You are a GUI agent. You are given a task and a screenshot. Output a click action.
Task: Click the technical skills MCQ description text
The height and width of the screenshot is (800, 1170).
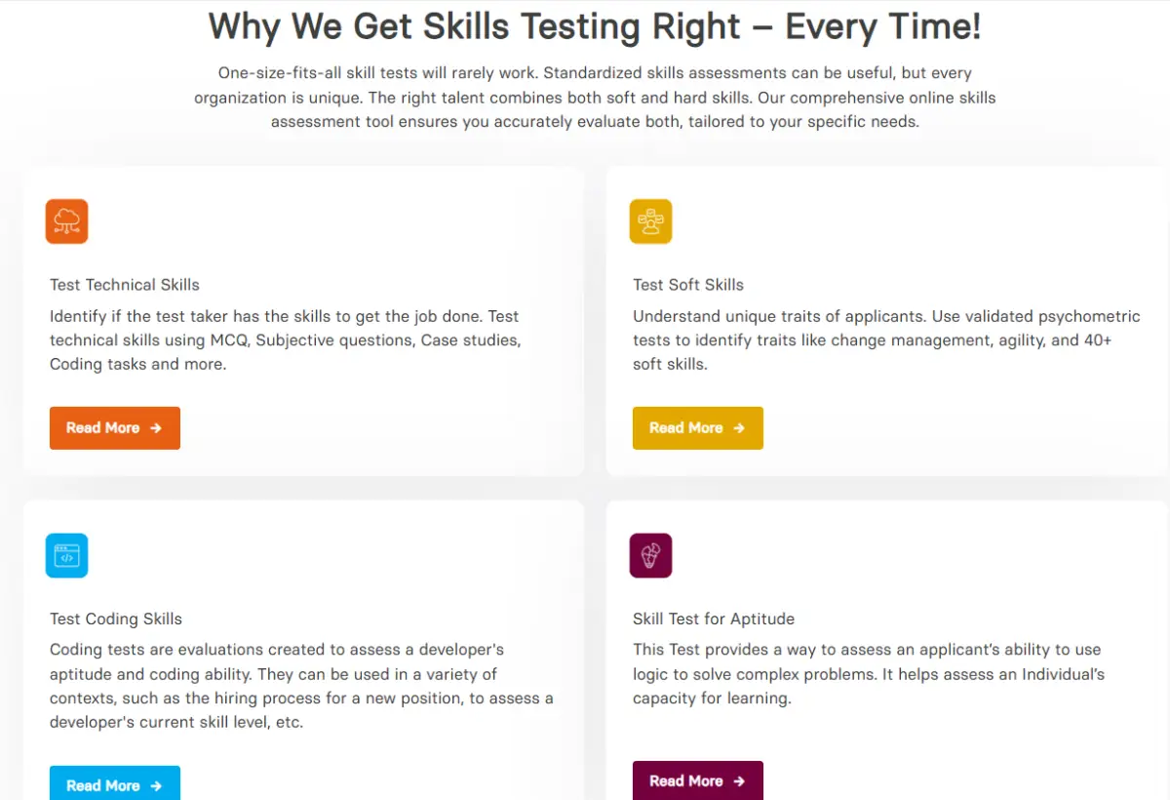point(285,340)
